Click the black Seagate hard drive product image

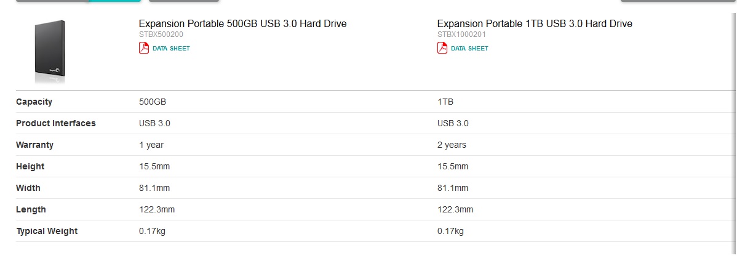(50, 52)
